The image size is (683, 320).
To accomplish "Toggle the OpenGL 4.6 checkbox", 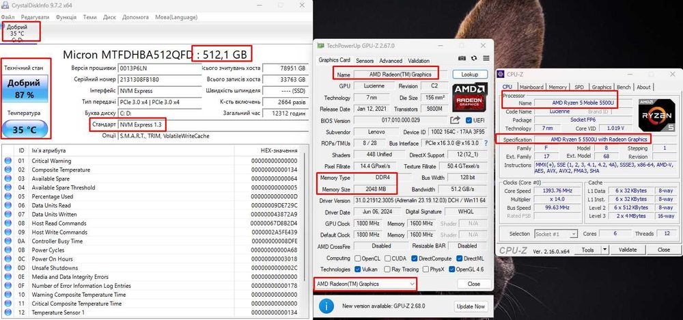I will click(451, 269).
